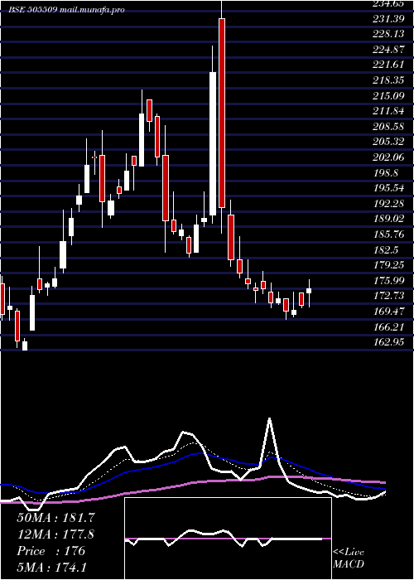Click the <<Live MACD label
Viewport: 414px width, 580px height.
click(349, 558)
